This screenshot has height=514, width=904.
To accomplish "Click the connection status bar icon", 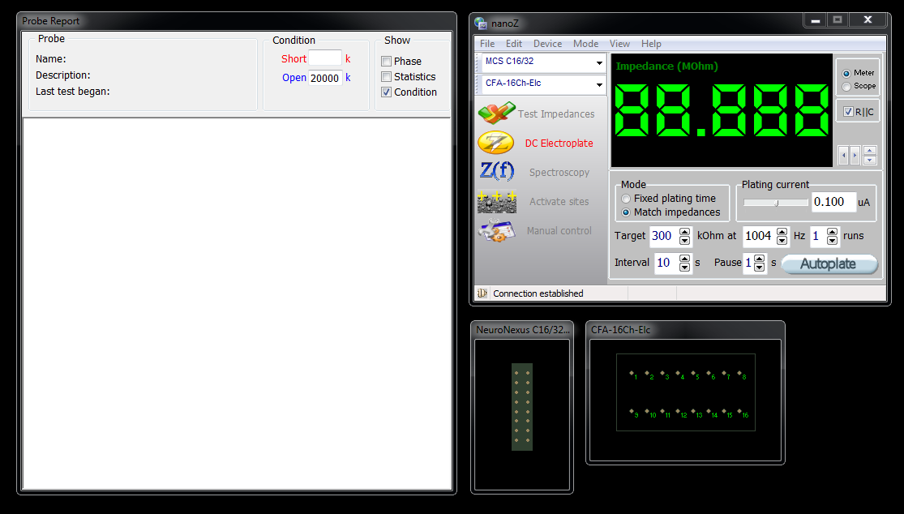I will pos(482,293).
